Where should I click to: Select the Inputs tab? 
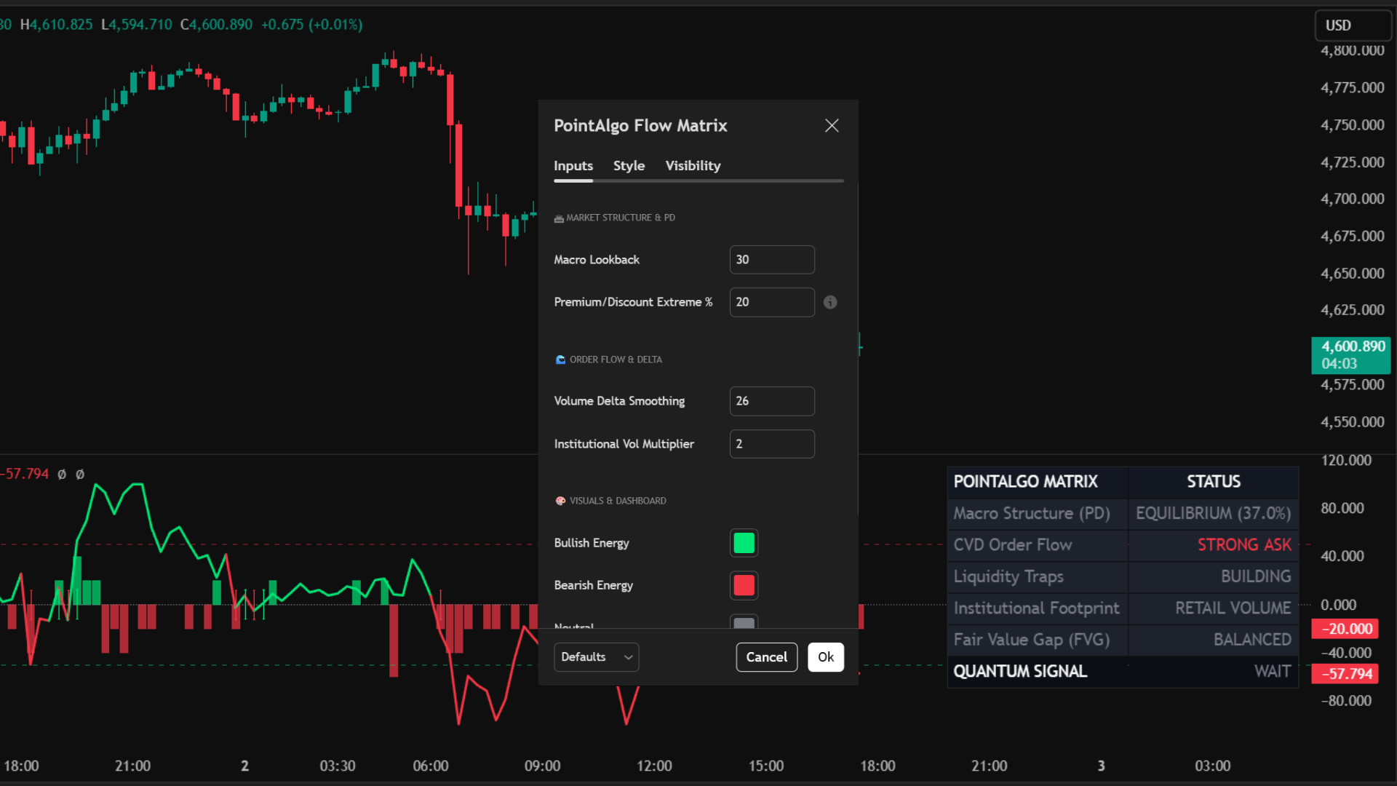click(573, 165)
